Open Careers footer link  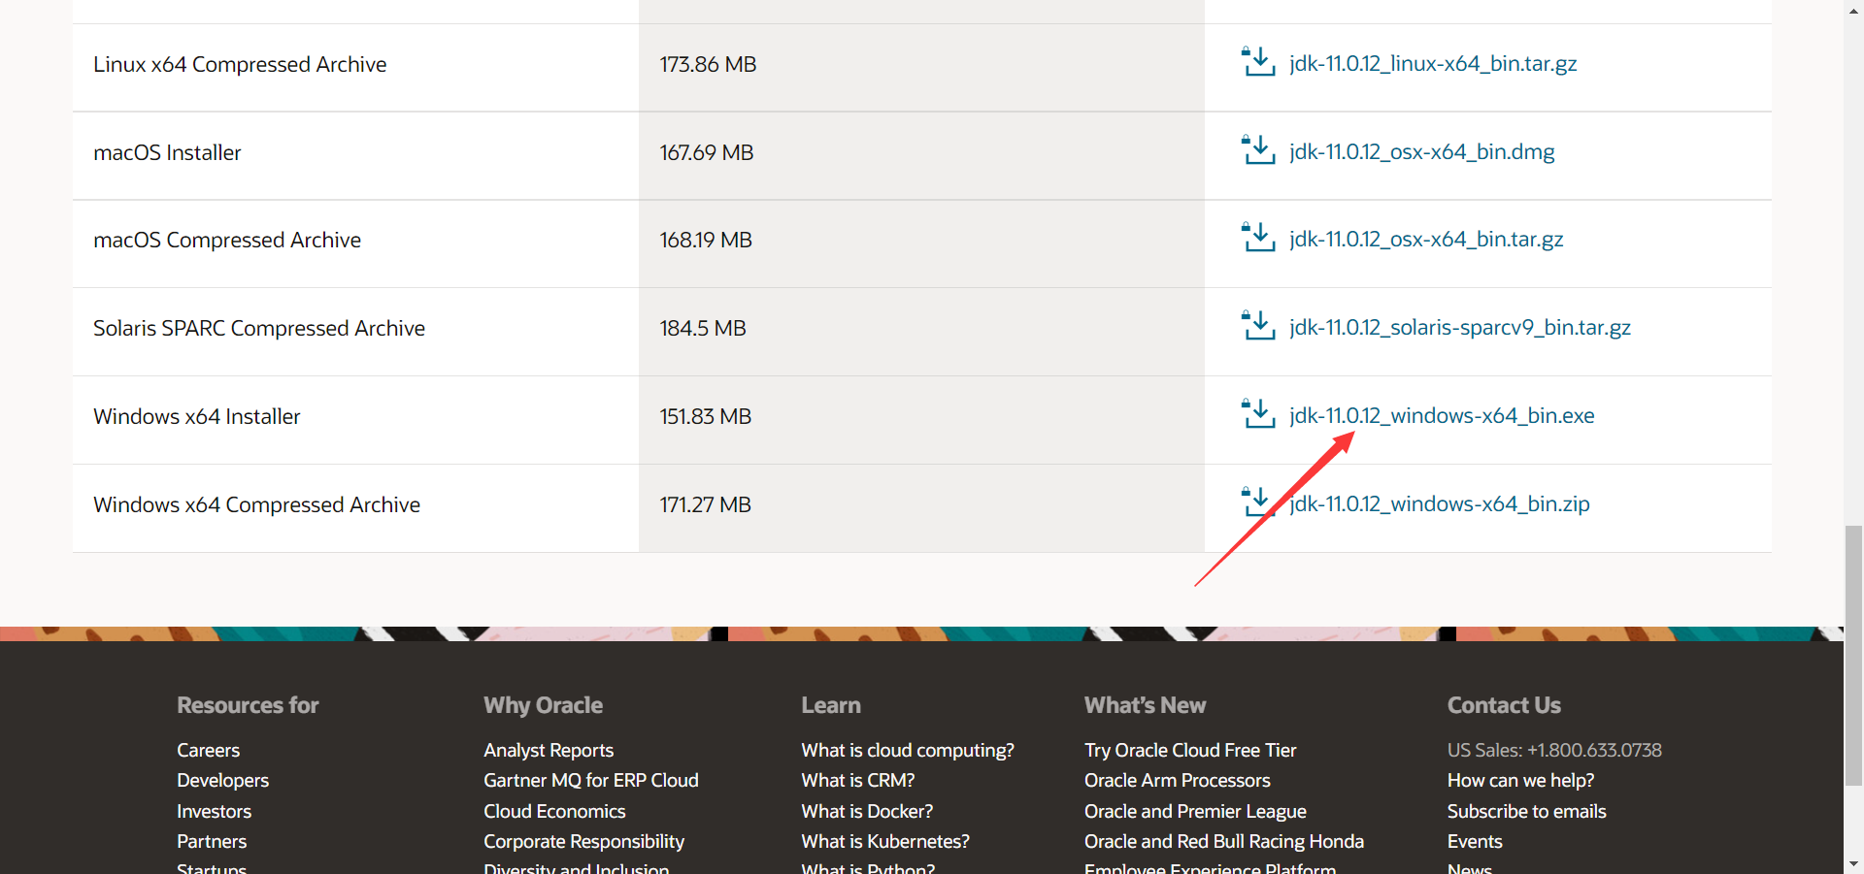(x=208, y=750)
